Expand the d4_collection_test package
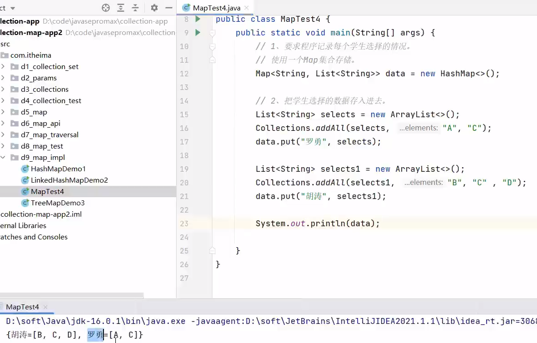This screenshot has width=537, height=343. 3,100
